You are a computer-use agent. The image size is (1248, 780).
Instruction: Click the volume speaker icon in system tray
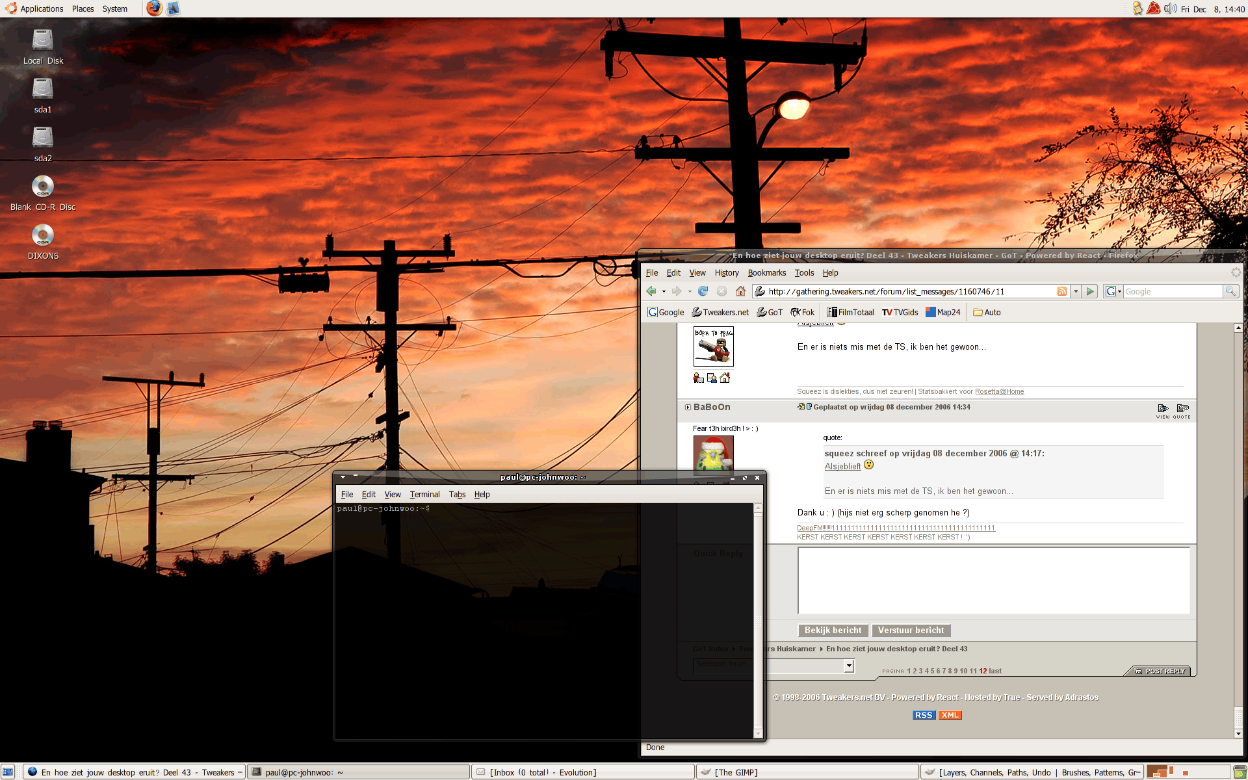coord(1170,8)
